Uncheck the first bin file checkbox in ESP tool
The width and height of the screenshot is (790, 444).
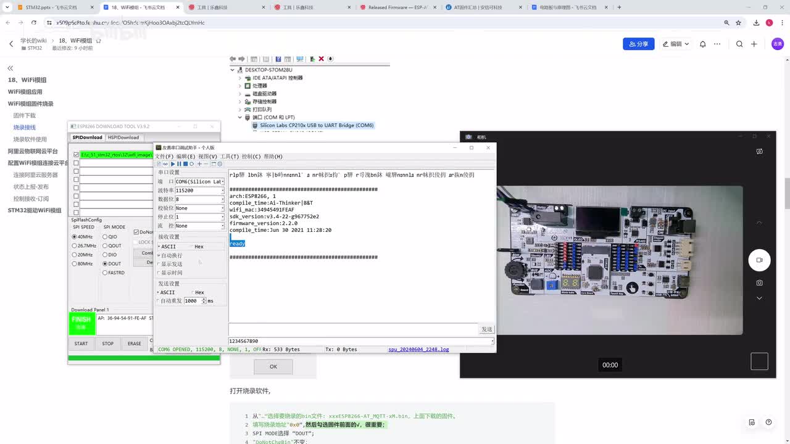[76, 155]
